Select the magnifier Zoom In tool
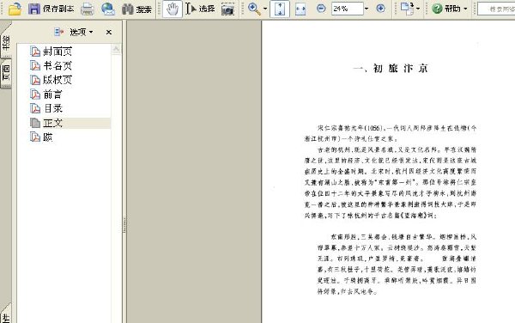 (254, 9)
